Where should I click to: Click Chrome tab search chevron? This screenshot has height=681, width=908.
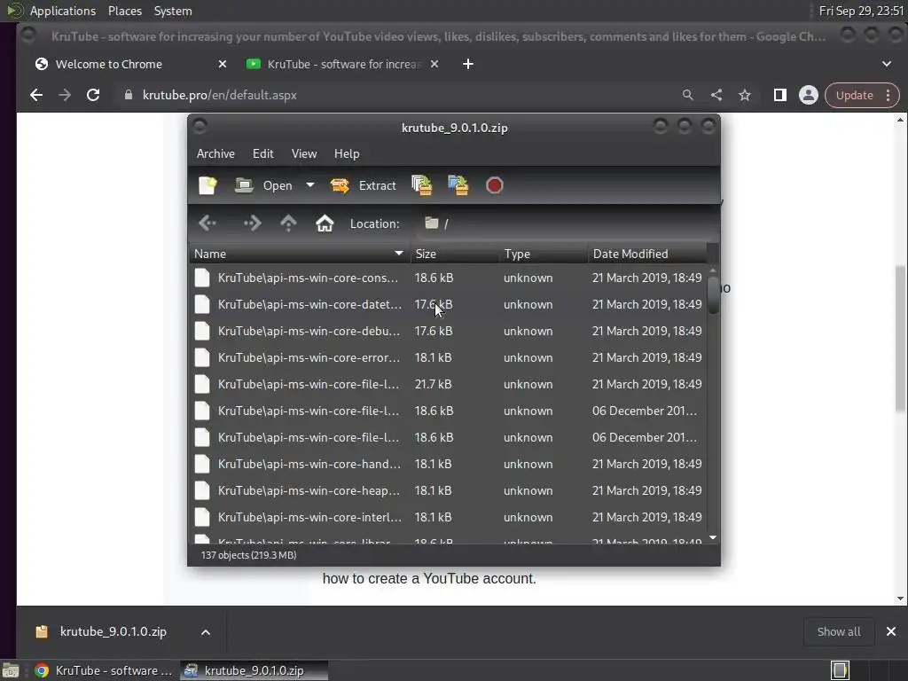[x=887, y=64]
